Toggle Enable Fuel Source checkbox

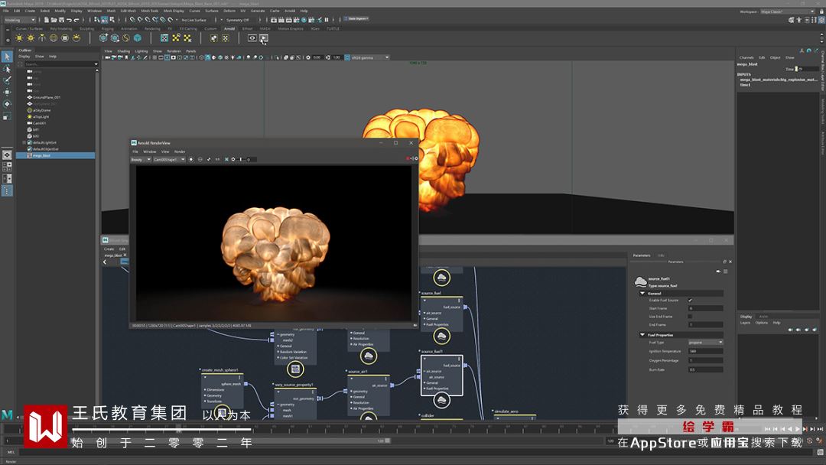[x=690, y=300]
